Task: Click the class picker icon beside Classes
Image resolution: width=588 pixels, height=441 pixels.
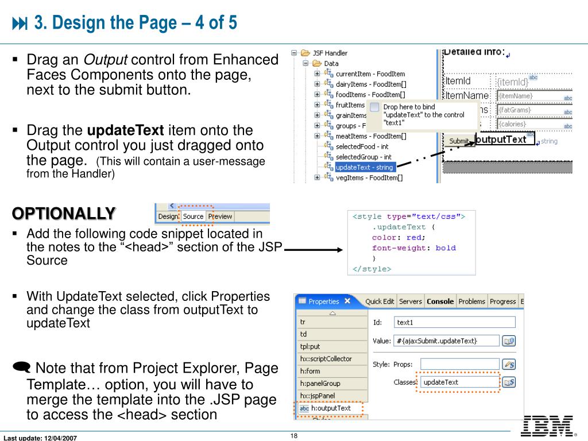Action: pos(509,382)
